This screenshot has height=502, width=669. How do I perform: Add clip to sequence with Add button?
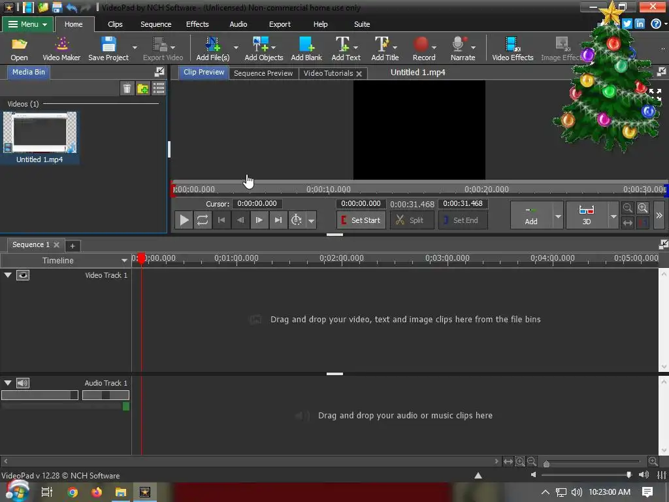pos(531,214)
